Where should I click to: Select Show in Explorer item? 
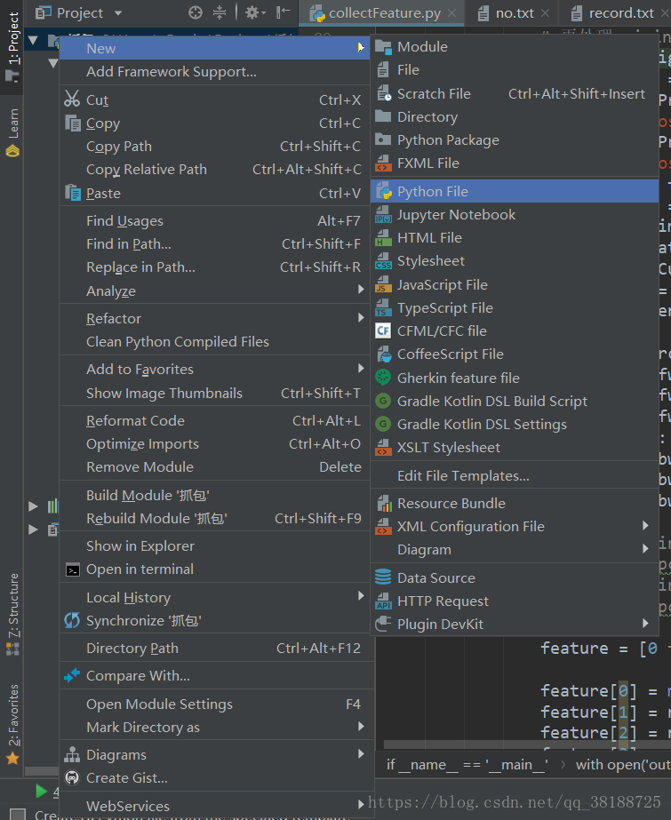(x=214, y=546)
